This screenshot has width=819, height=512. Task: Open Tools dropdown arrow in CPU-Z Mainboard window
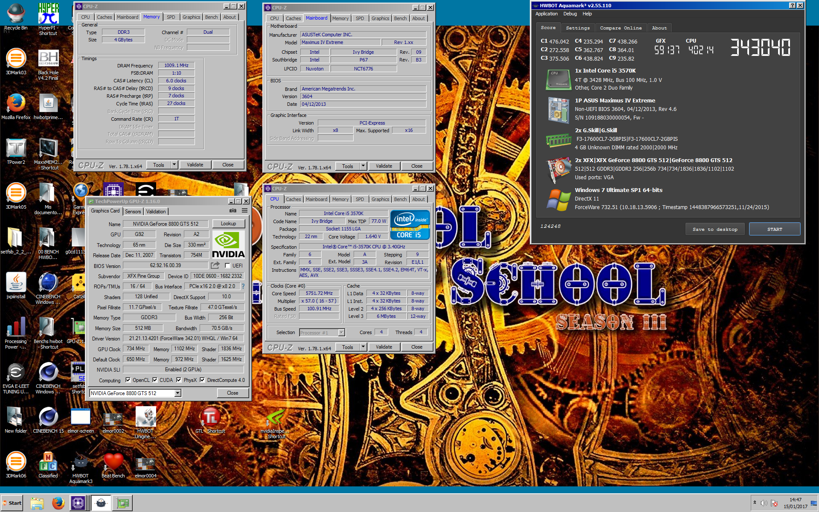363,166
